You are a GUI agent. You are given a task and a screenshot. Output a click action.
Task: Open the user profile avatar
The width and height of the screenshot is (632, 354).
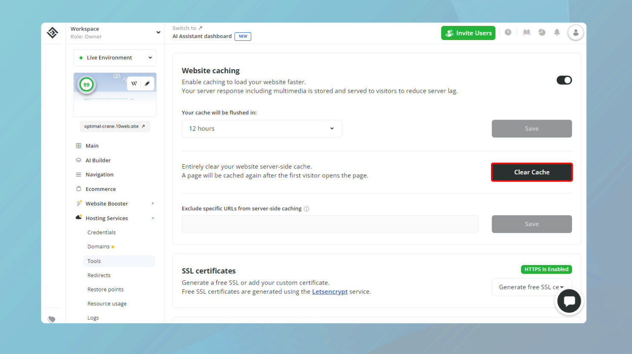point(575,33)
